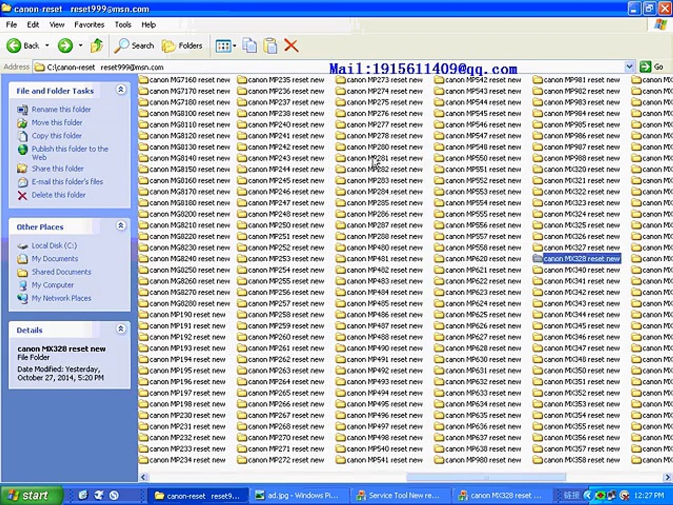Click the folder icon of canon MP190 reset new
673x505 pixels.
tap(143, 315)
